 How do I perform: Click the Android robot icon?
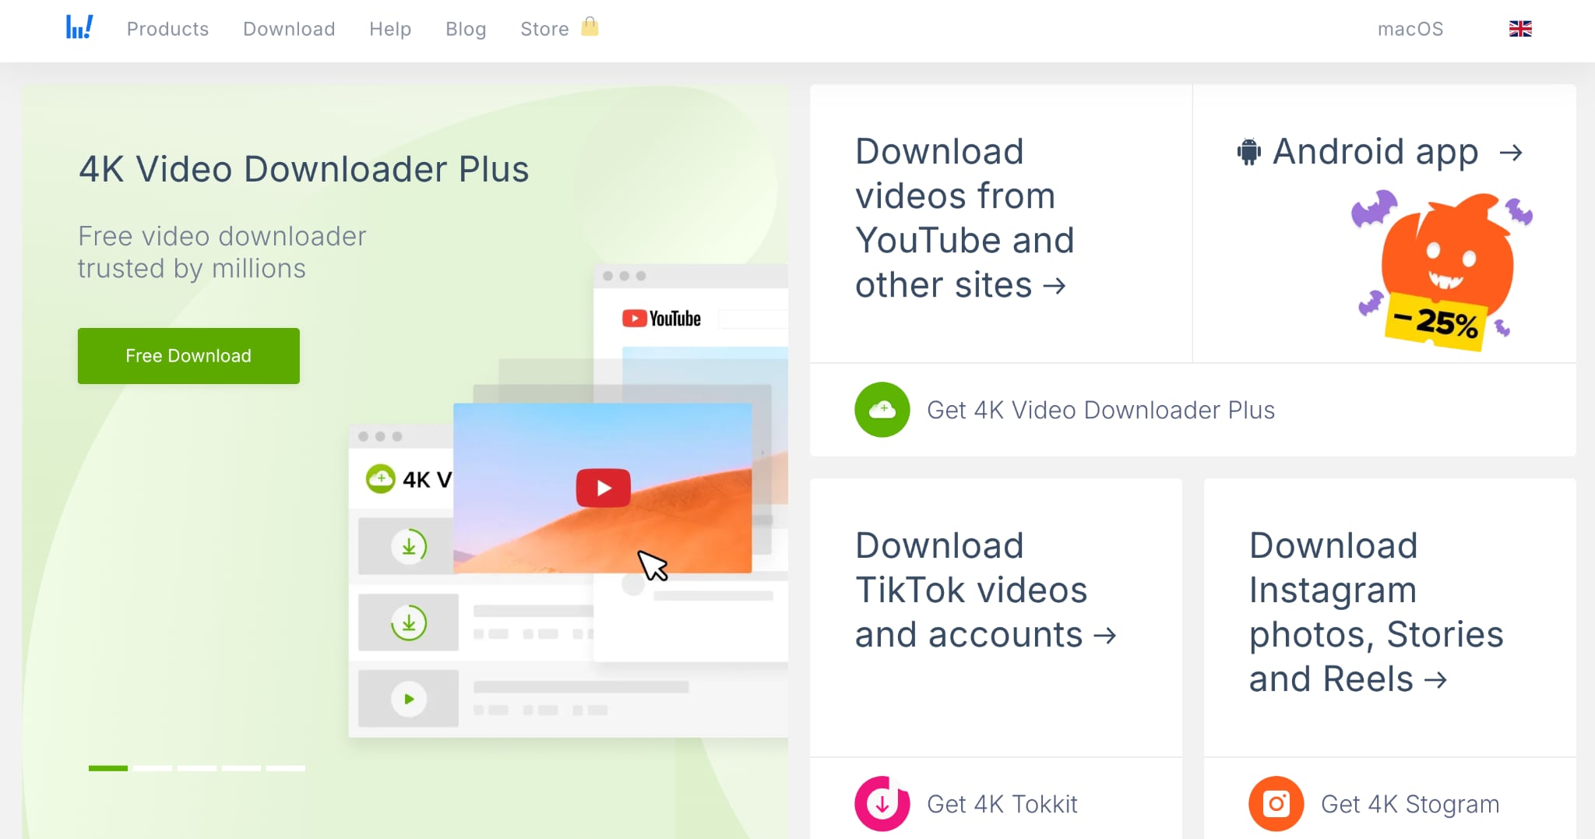pos(1249,150)
